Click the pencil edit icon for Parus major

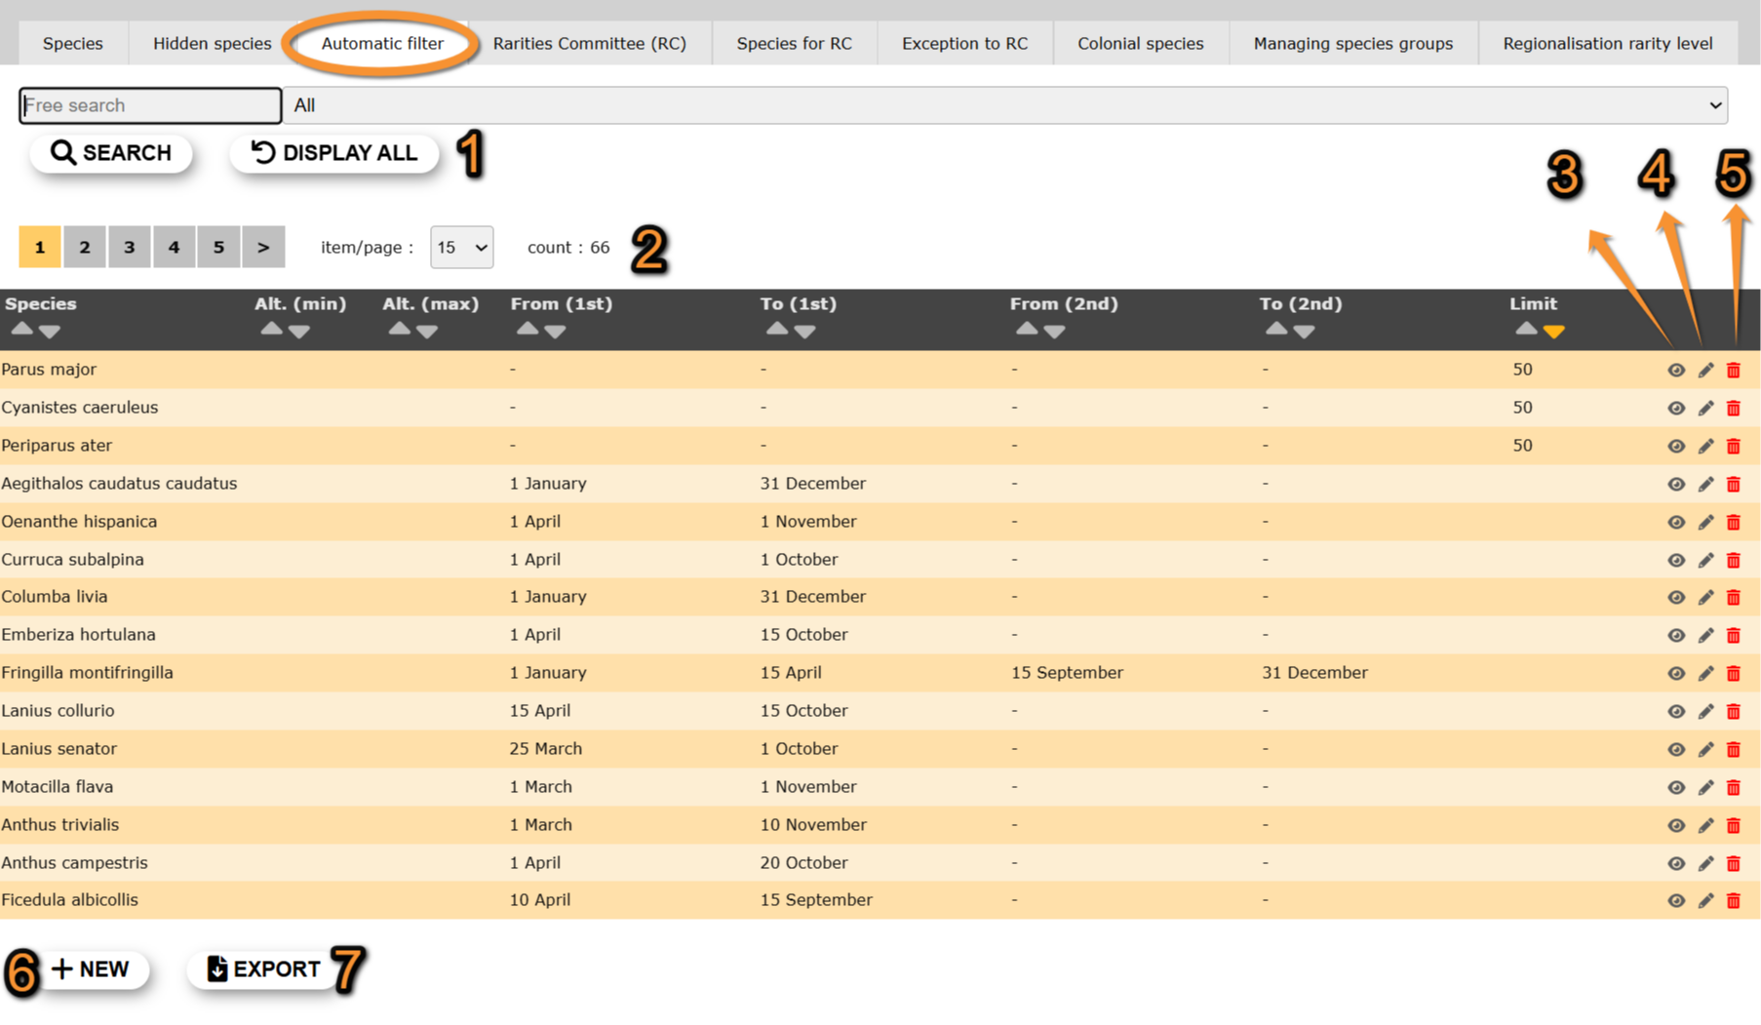pos(1705,370)
